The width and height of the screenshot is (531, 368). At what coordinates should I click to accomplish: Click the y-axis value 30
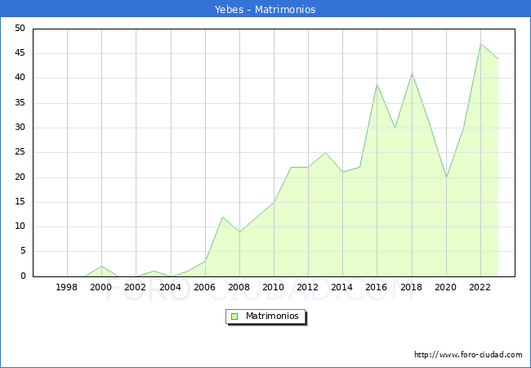tap(20, 128)
